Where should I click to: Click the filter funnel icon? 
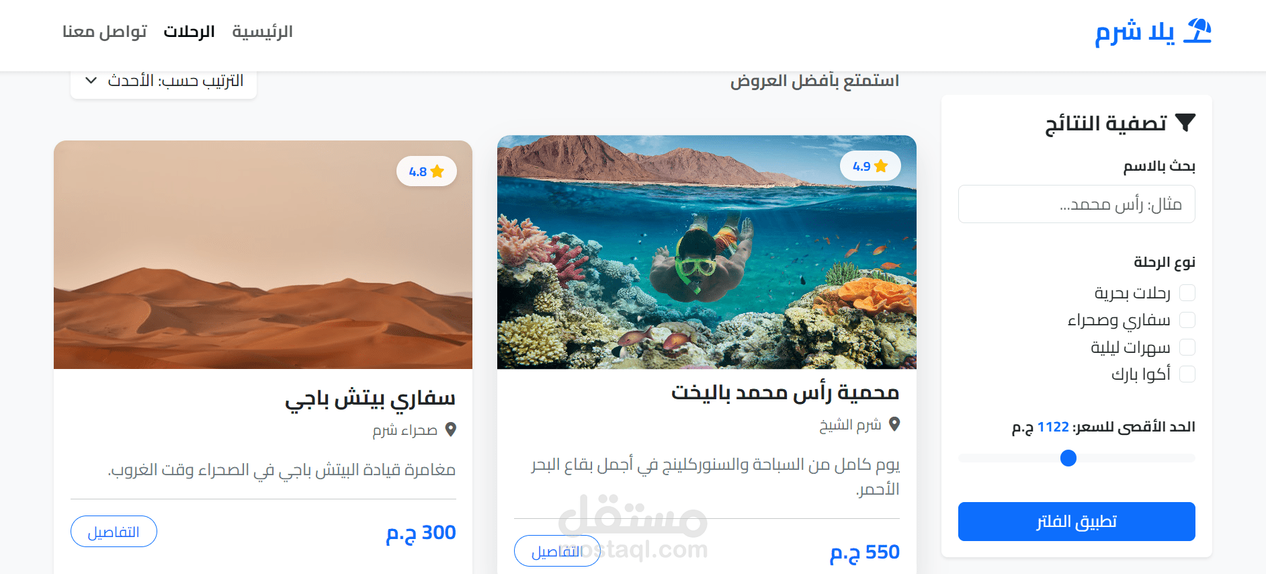[1185, 123]
